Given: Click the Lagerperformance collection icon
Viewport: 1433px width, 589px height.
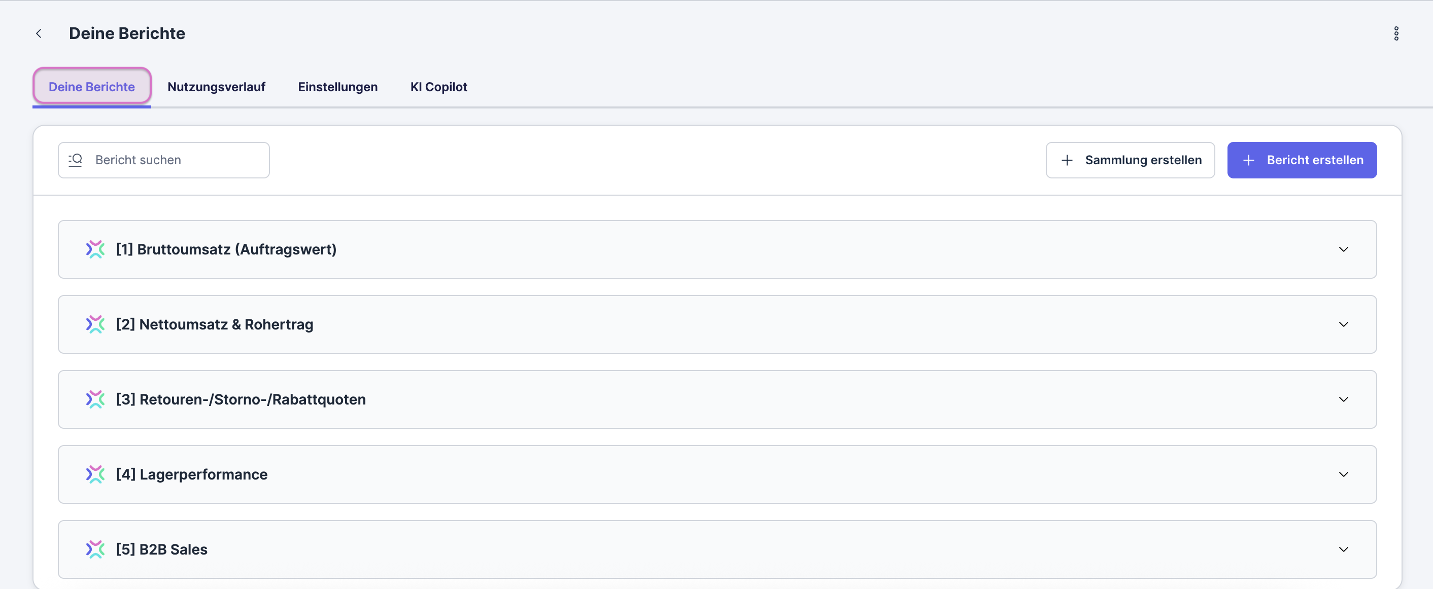Looking at the screenshot, I should click(95, 474).
